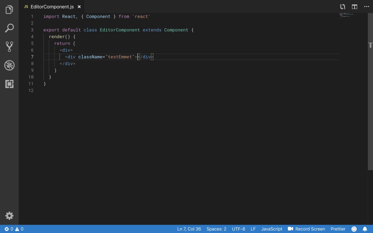Open notifications bell icon
Screen dimensions: 373x233
[365, 229]
